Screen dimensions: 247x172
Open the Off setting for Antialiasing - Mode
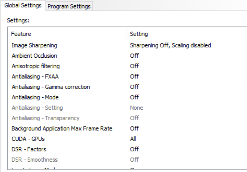point(134,97)
